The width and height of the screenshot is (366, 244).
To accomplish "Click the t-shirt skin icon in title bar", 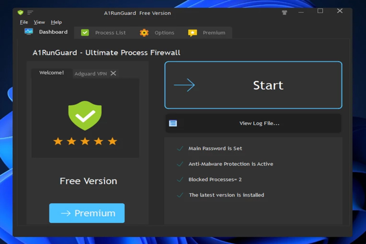I will pyautogui.click(x=284, y=13).
